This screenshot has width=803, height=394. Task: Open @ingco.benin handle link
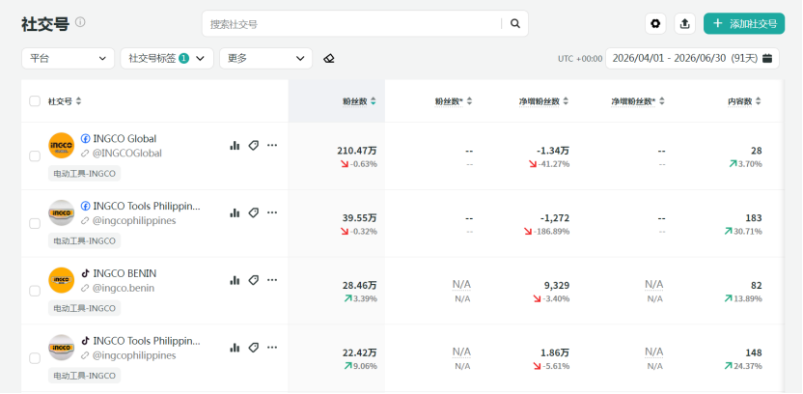tap(123, 289)
